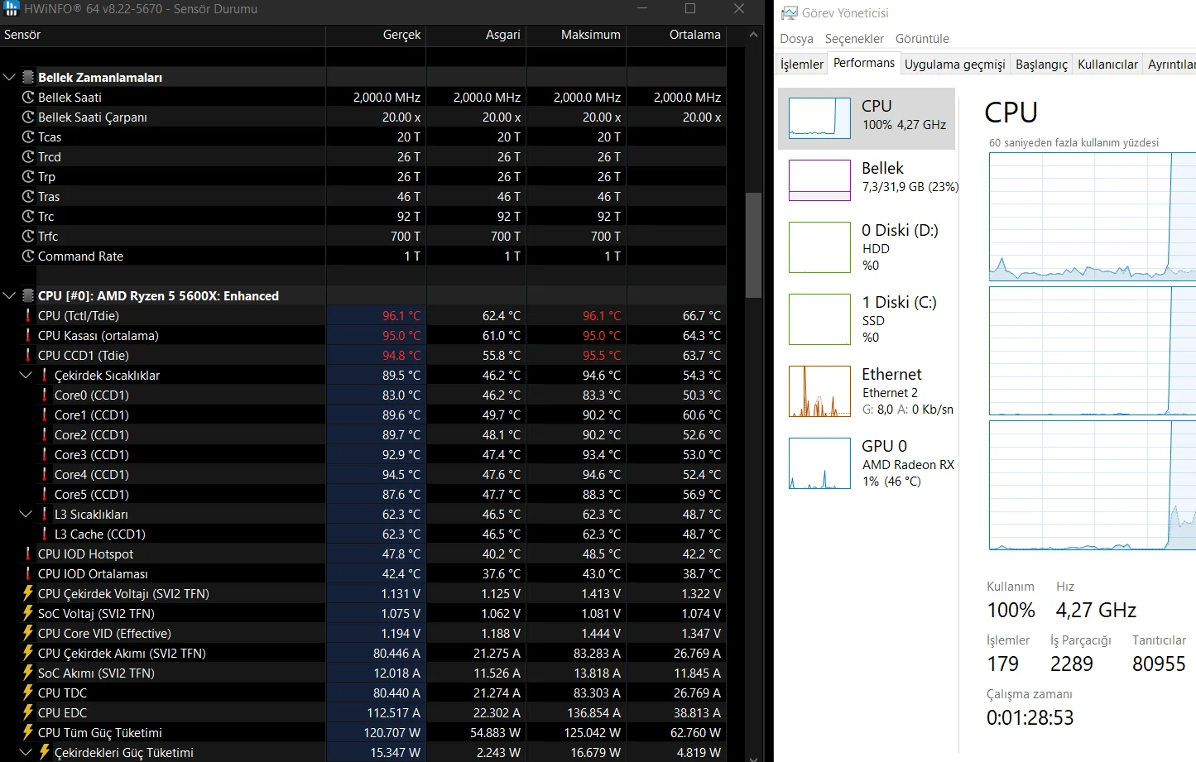Click the HWiNFO vertical scrollbar thumb
The image size is (1196, 762).
coord(753,245)
